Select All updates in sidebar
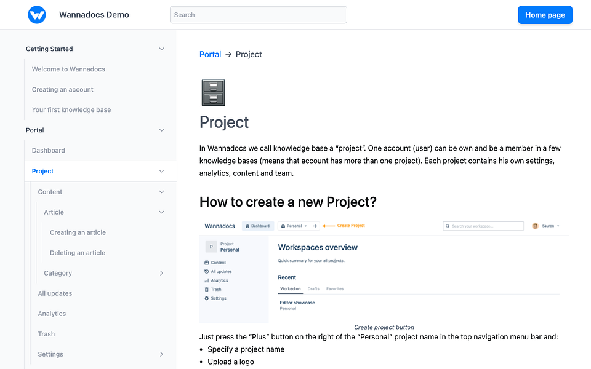591x369 pixels. click(x=55, y=293)
